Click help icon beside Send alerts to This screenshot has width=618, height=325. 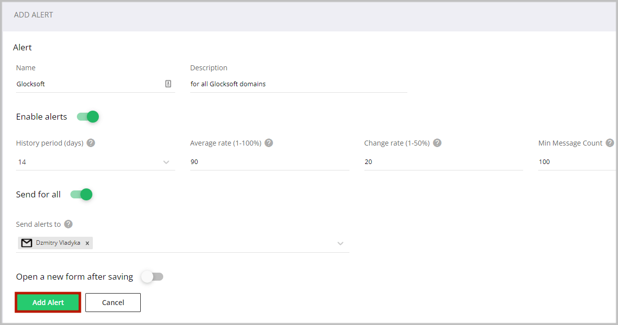[68, 224]
